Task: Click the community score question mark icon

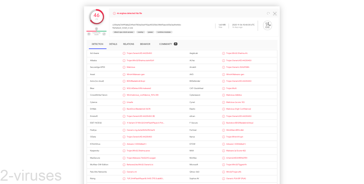Action: 96,29
